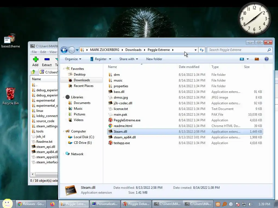Image resolution: width=278 pixels, height=208 pixels.
Task: Click volume icon in system tray
Action: [251, 204]
